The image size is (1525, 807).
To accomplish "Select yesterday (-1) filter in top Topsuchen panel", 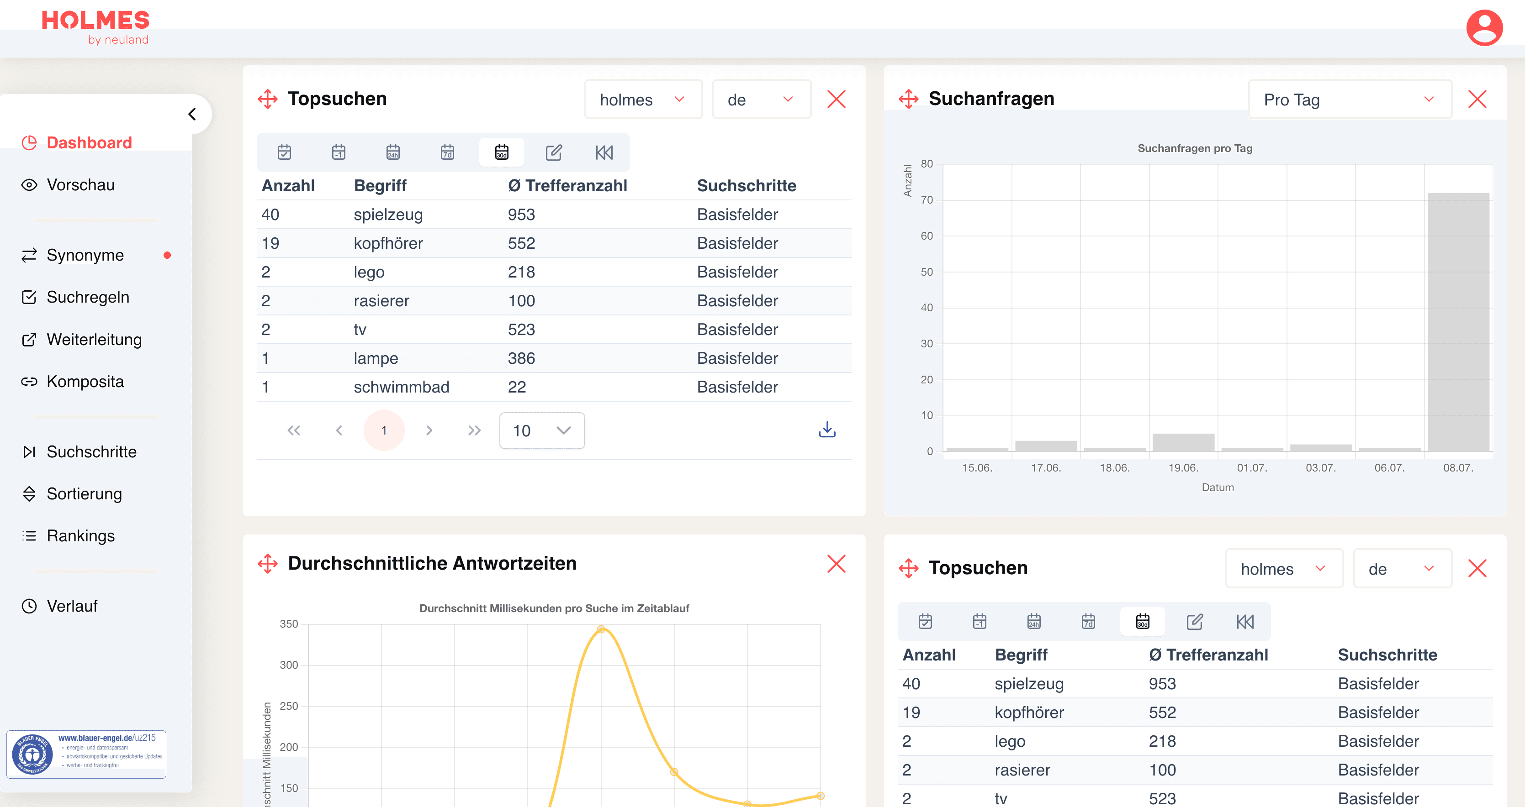I will [x=339, y=152].
